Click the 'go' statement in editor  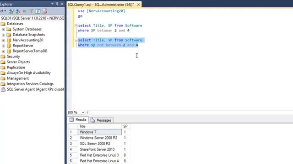pyautogui.click(x=80, y=16)
